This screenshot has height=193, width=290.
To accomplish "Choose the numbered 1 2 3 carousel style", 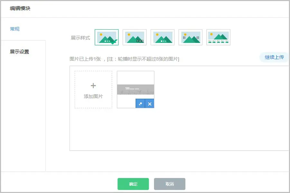I will click(x=135, y=37).
